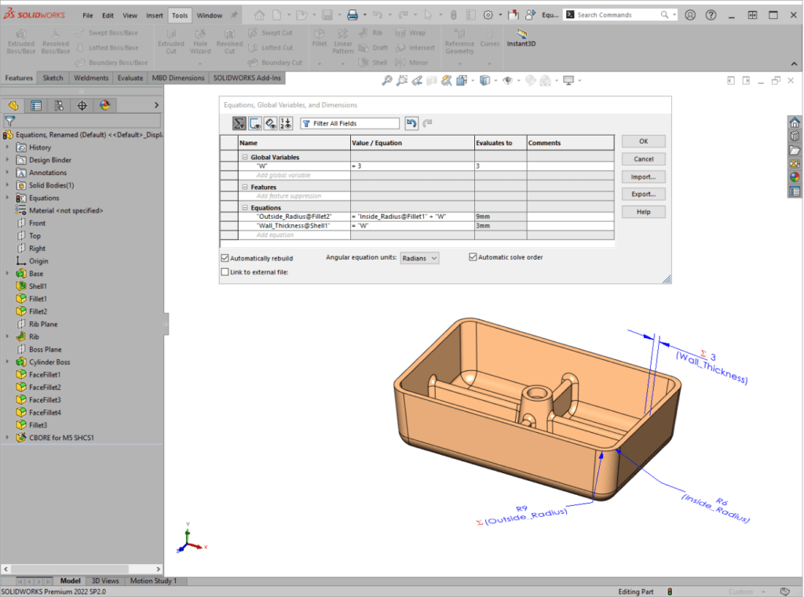
Task: Expand the Cylinder Boss feature node
Action: click(8, 362)
